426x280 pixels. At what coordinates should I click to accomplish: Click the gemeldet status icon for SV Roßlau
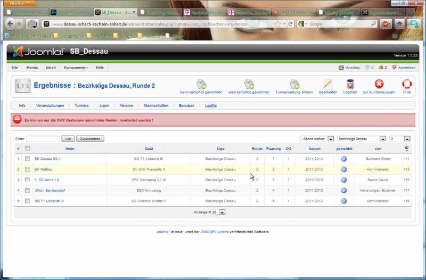click(343, 169)
